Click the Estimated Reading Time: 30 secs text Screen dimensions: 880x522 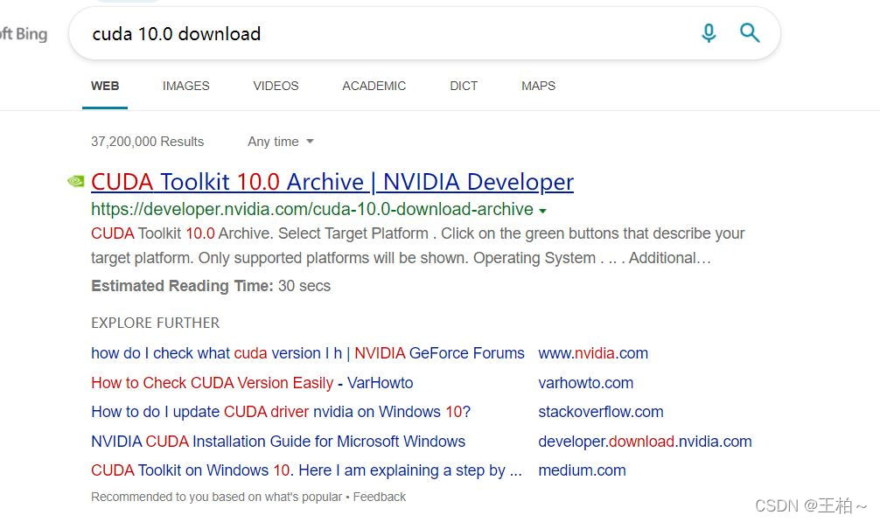pyautogui.click(x=211, y=286)
